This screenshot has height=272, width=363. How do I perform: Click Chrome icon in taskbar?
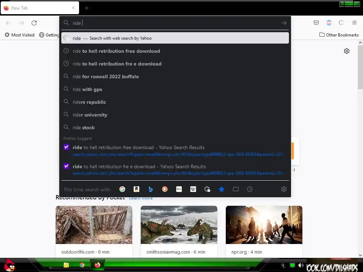(x=82, y=265)
